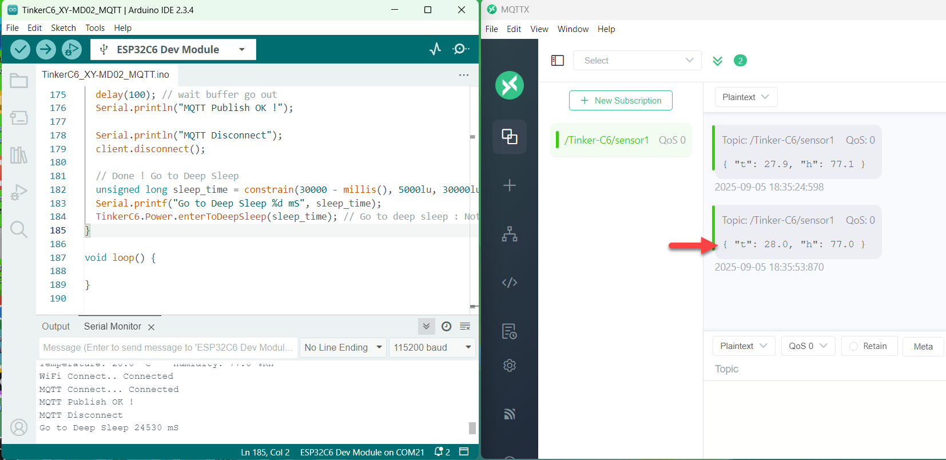
Task: Open the received messages Plaintext format dropdown
Action: pyautogui.click(x=746, y=97)
